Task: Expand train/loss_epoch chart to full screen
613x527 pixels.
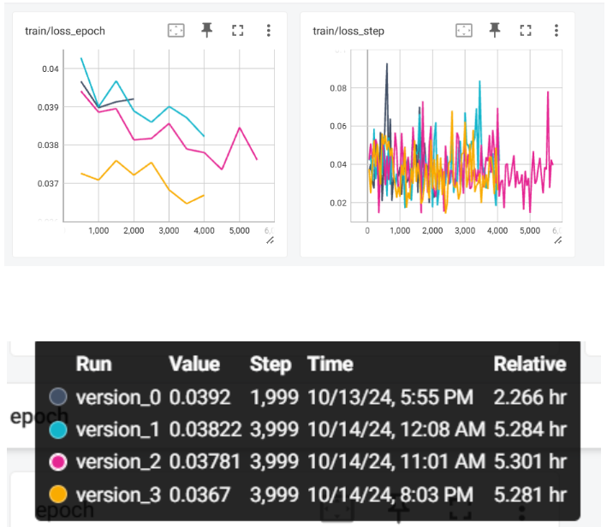Action: click(x=238, y=31)
